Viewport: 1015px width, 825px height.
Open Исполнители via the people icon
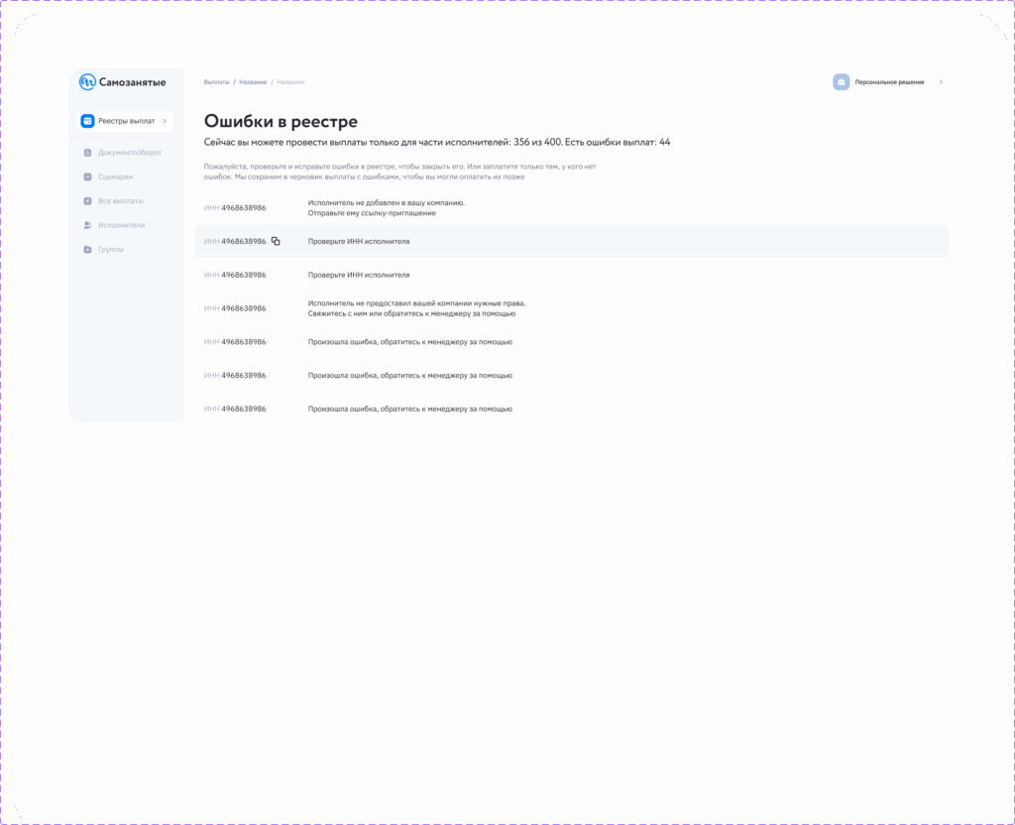(x=87, y=225)
